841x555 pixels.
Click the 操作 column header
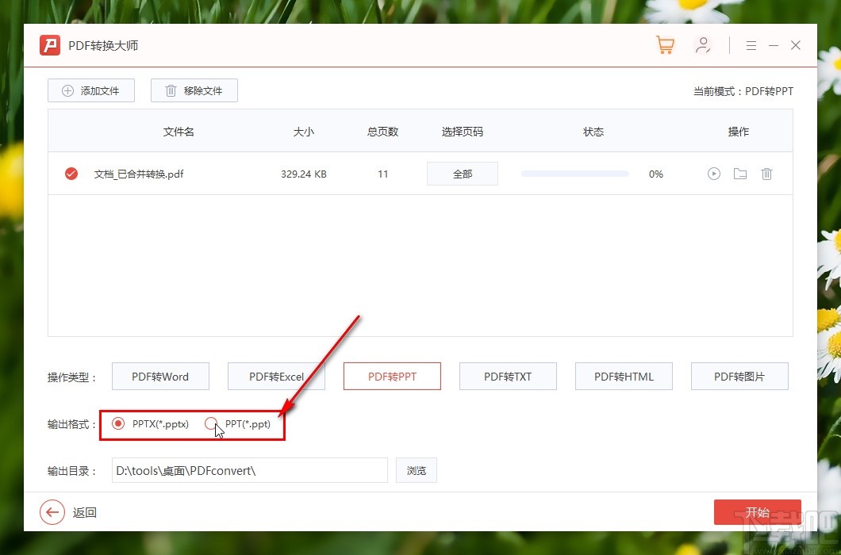click(x=739, y=132)
